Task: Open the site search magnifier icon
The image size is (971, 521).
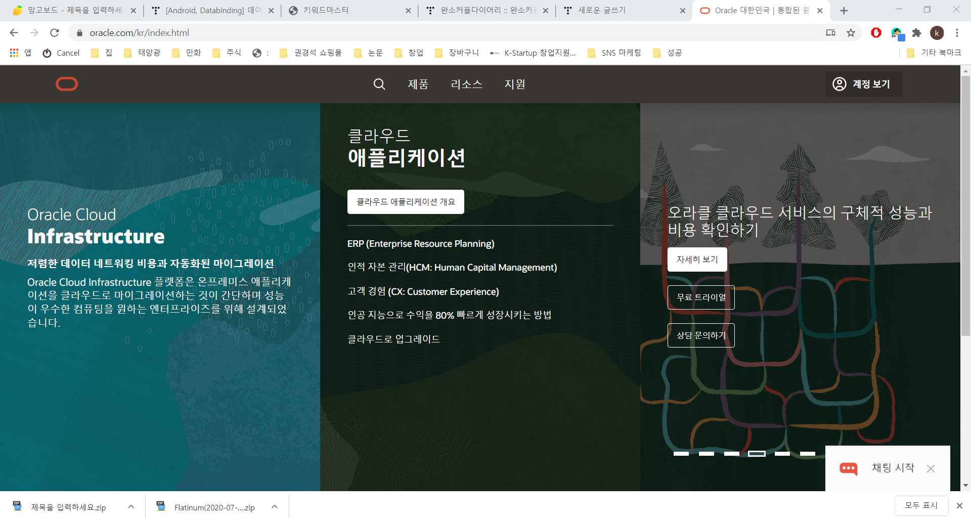Action: tap(379, 84)
